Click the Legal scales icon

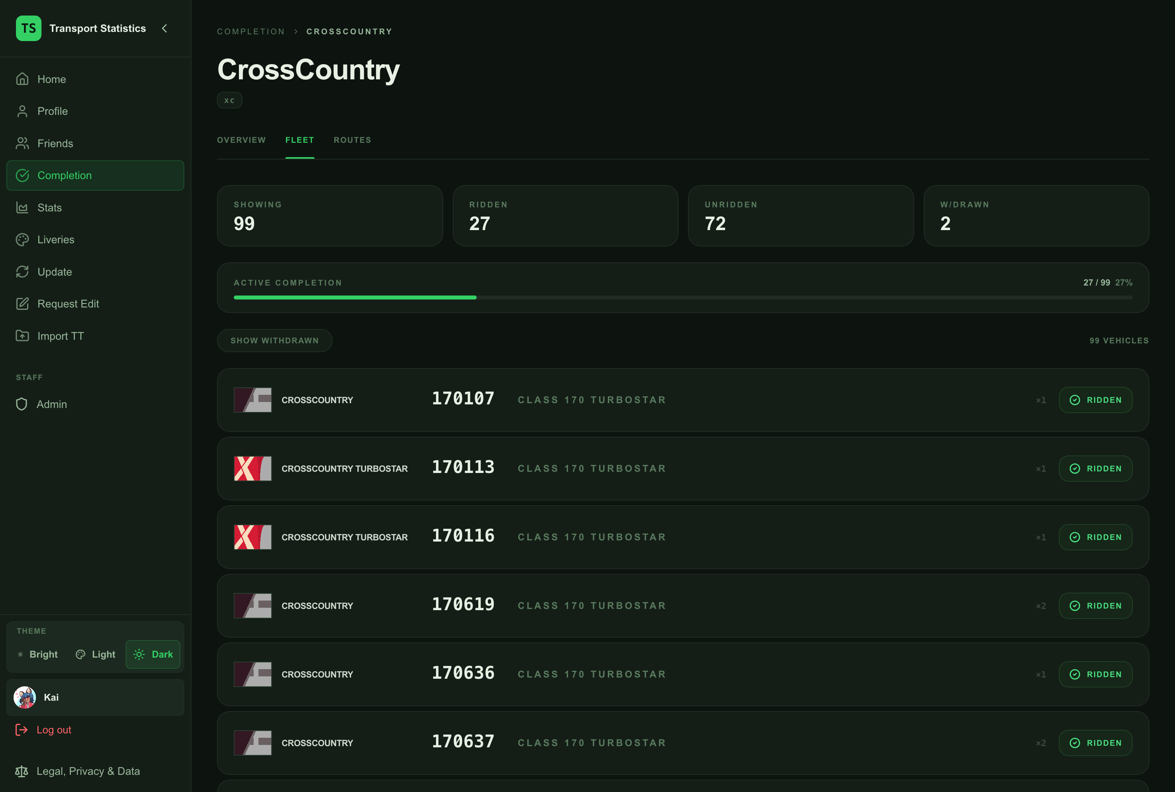click(21, 771)
